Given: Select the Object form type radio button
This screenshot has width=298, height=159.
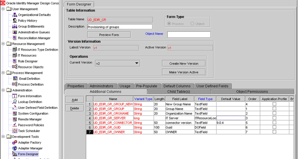Looking at the screenshot, I should pos(192,24).
